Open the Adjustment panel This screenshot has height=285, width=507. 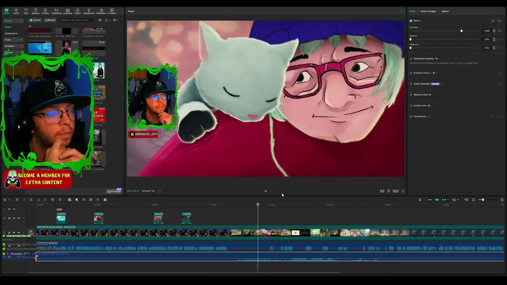point(89,11)
